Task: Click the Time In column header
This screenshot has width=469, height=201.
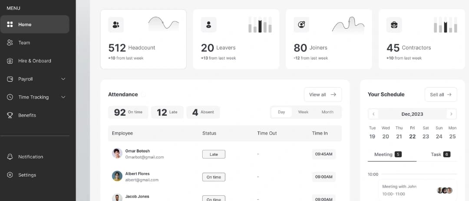Action: 320,133
